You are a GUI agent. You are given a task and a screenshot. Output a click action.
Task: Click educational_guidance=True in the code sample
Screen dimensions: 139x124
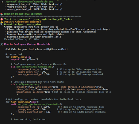[33, 92]
